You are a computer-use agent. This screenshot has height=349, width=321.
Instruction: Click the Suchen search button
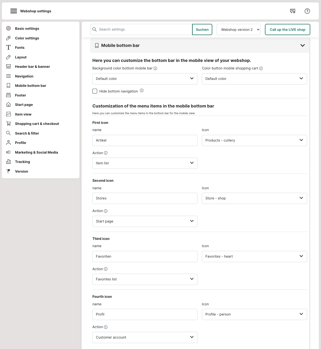tap(202, 29)
